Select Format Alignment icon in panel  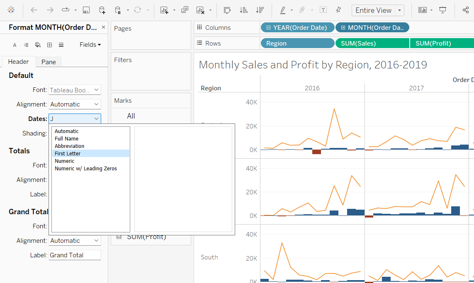[x=26, y=45]
